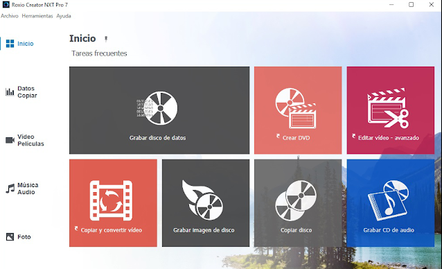Click shortcut arrow on Copiar y convertir tile
The width and height of the screenshot is (442, 269).
pyautogui.click(x=76, y=228)
